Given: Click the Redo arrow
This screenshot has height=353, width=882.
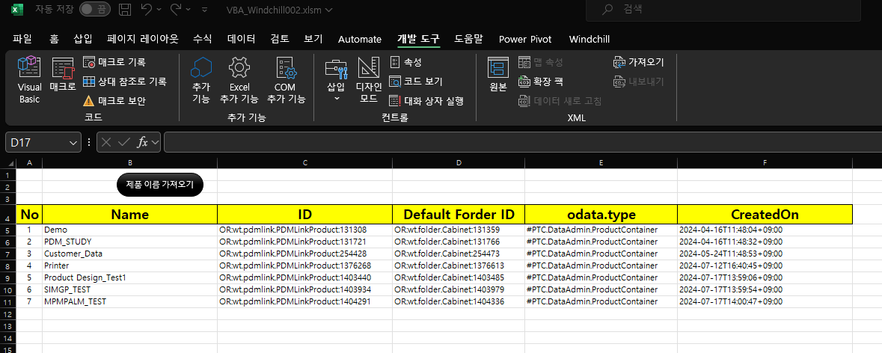Looking at the screenshot, I should [177, 10].
